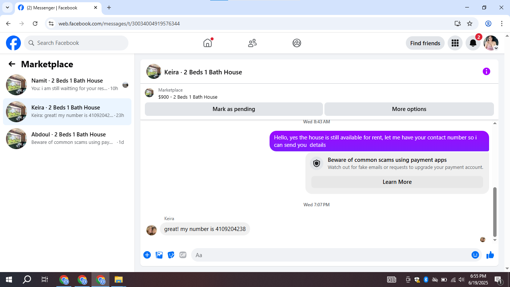
Task: Open the $900 - 2 Beds 1 Bath House listing
Action: (188, 97)
